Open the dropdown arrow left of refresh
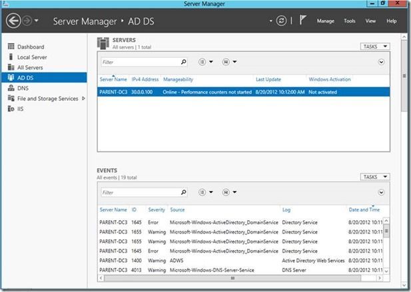Image resolution: width=411 pixels, height=292 pixels. 270,21
